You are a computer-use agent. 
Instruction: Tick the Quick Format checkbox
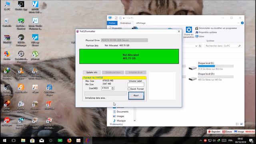point(129,89)
